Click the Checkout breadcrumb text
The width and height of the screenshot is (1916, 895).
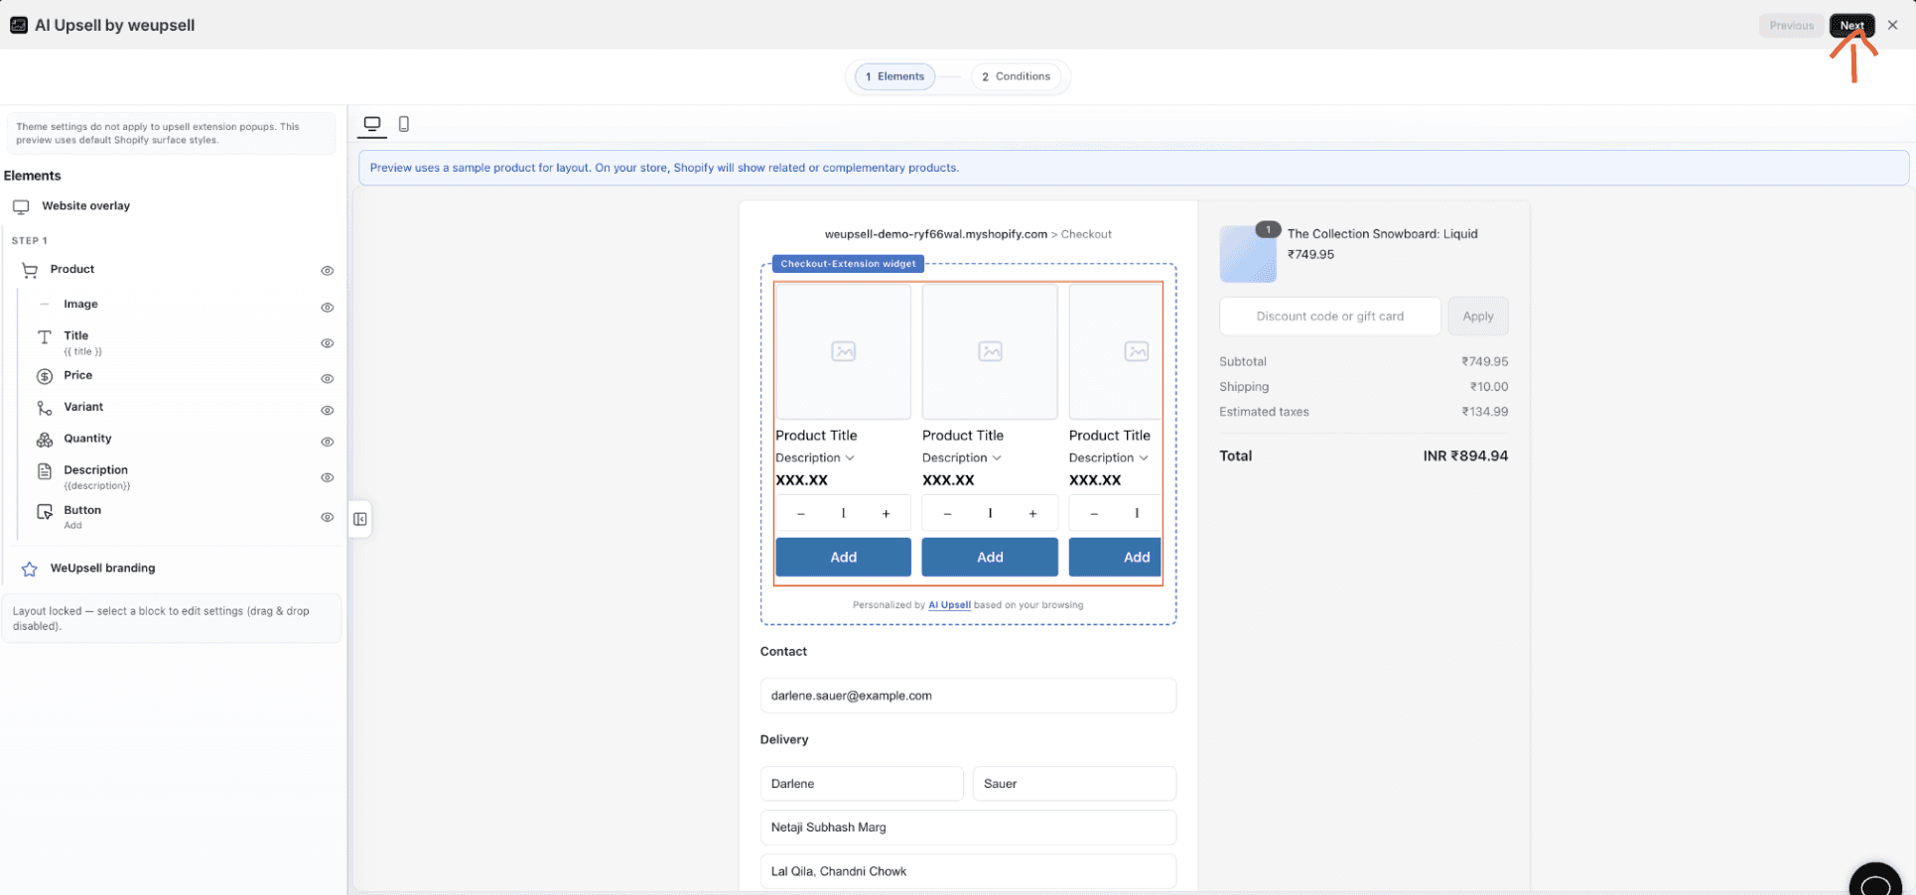click(x=1086, y=235)
